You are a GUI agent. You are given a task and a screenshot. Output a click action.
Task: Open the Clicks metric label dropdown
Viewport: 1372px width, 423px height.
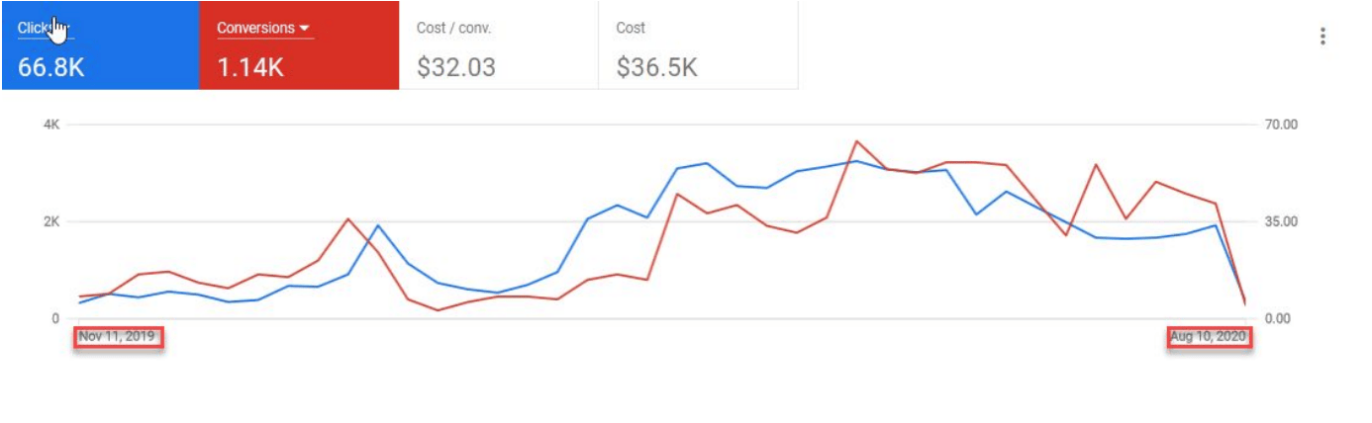tap(45, 29)
